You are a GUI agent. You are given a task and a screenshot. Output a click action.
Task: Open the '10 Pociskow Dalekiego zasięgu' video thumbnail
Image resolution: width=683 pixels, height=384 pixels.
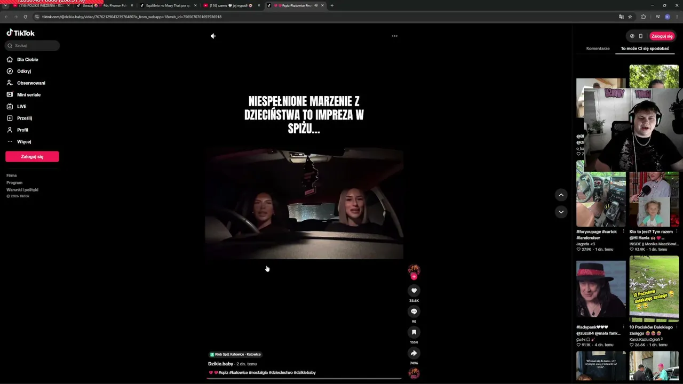click(x=654, y=289)
